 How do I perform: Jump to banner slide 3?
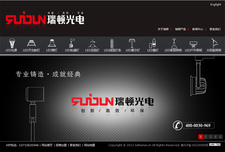pos(210,136)
